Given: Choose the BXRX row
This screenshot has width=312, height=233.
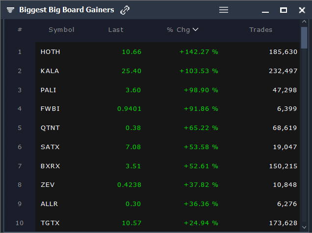Looking at the screenshot, I should pos(50,166).
